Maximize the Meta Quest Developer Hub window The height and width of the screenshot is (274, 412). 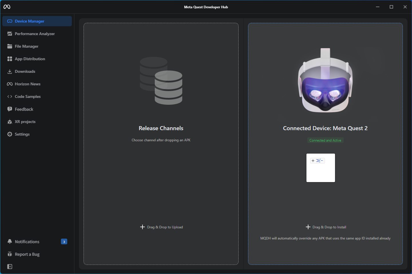click(391, 7)
